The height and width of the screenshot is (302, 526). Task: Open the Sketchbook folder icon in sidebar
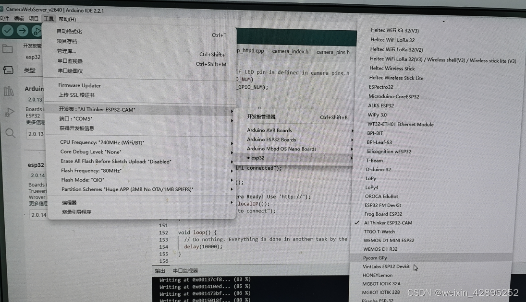click(7, 48)
